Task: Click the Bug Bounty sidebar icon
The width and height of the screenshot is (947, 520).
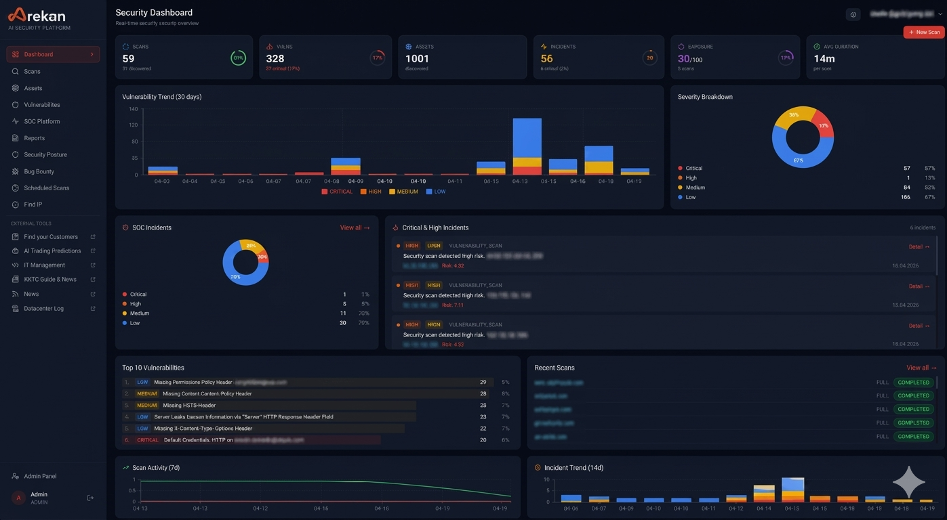Action: [x=16, y=171]
